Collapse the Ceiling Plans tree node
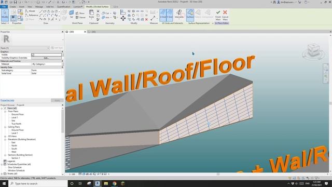Image resolution: width=332 pixels, height=187 pixels. click(5, 127)
